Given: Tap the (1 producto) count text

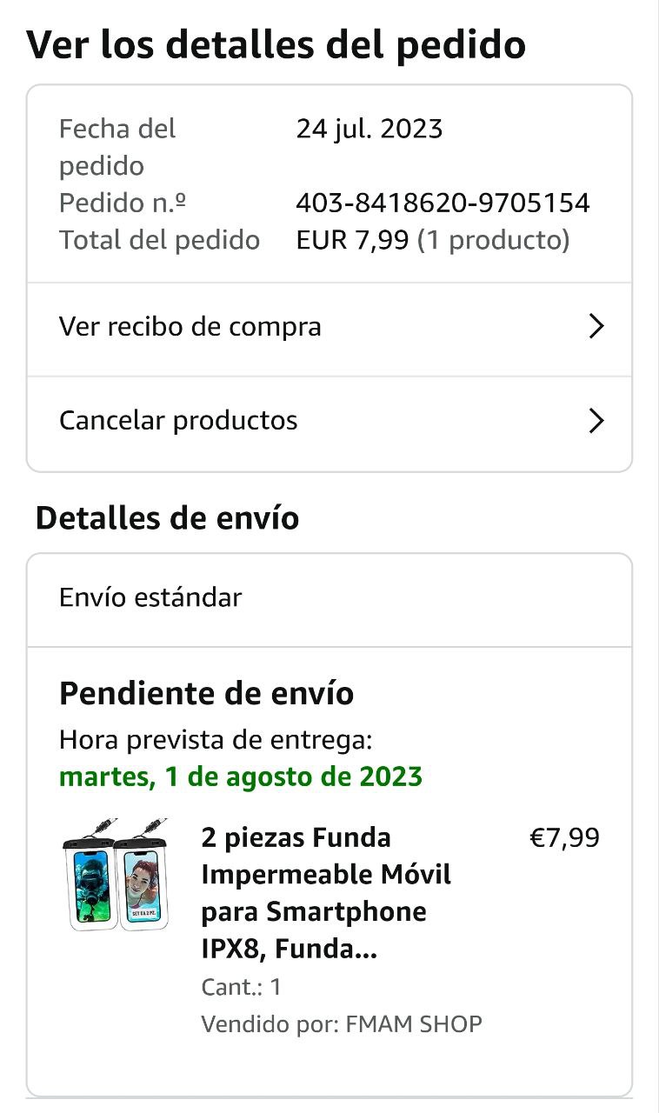Looking at the screenshot, I should [493, 240].
